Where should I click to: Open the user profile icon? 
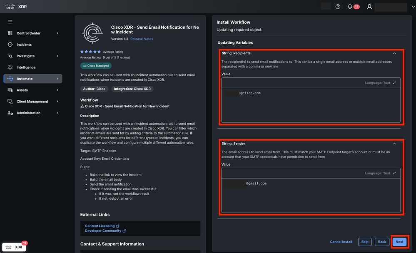pos(369,7)
